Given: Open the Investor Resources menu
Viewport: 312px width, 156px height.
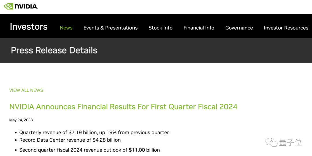Looking at the screenshot, I should pos(286,28).
